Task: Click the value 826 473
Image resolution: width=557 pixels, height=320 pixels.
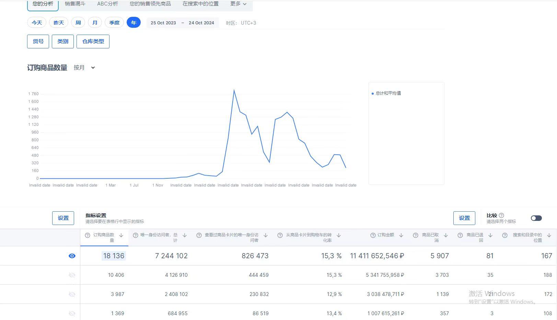Action: coord(255,256)
